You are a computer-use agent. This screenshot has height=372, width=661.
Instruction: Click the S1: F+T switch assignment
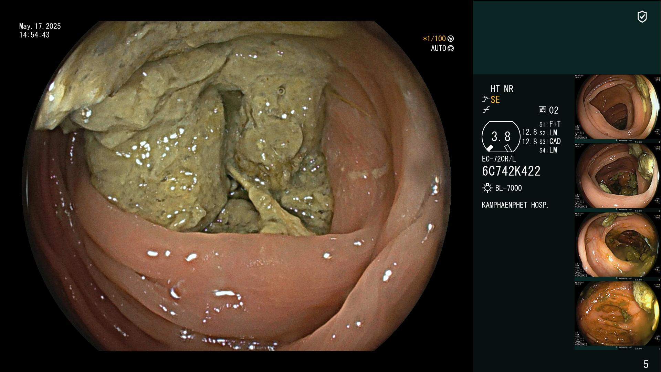point(550,124)
